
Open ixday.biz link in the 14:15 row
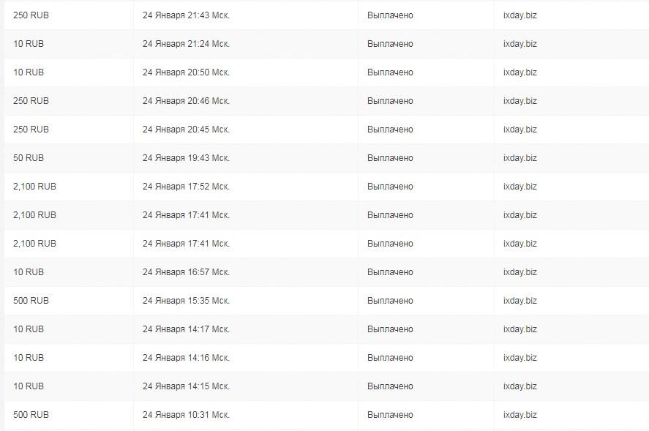[520, 386]
